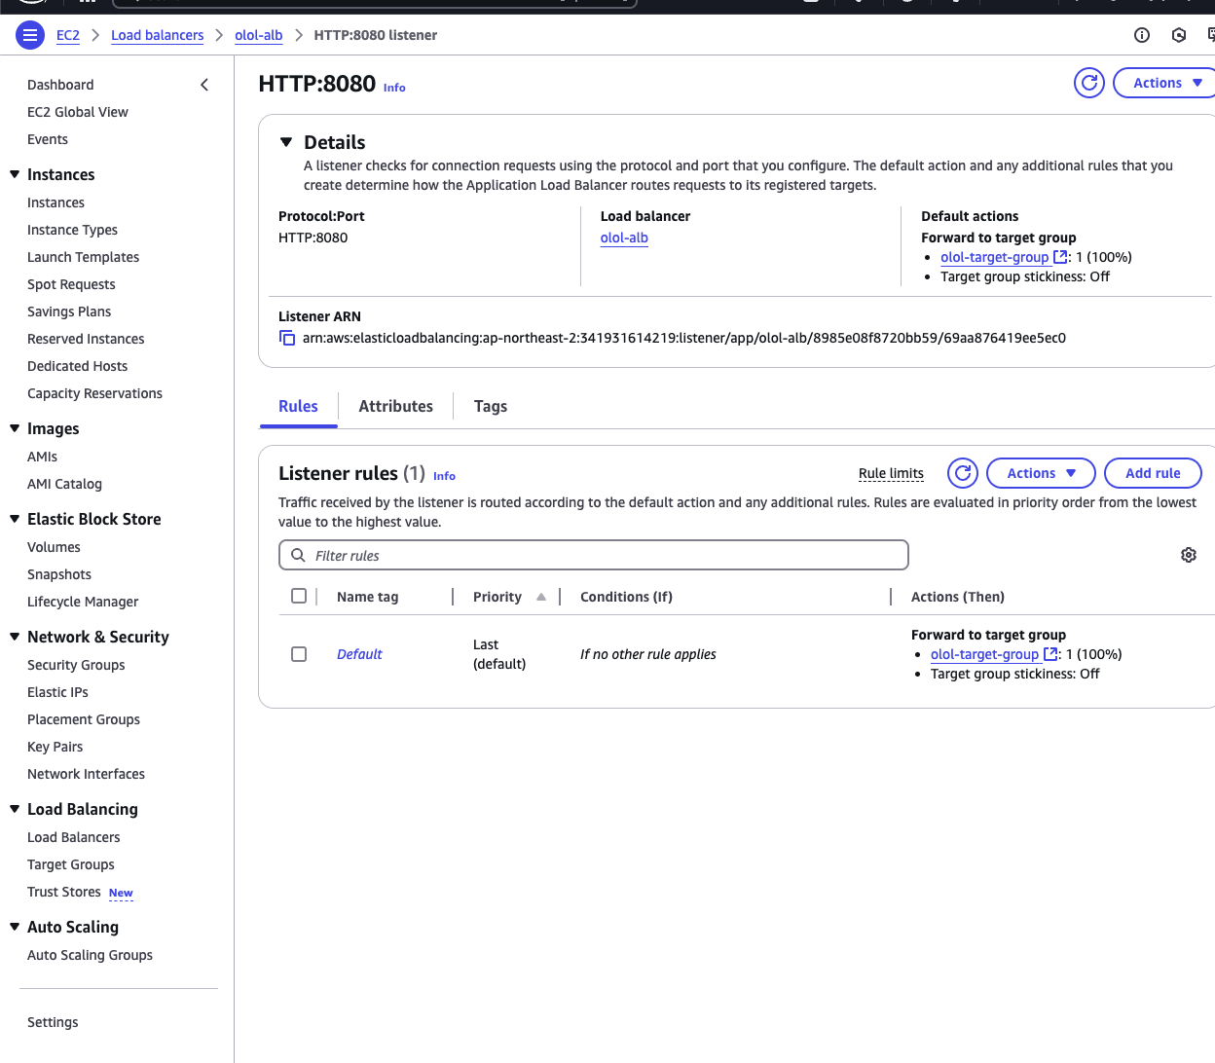This screenshot has width=1215, height=1063.
Task: Collapse the Instances sidebar section
Action: (15, 174)
